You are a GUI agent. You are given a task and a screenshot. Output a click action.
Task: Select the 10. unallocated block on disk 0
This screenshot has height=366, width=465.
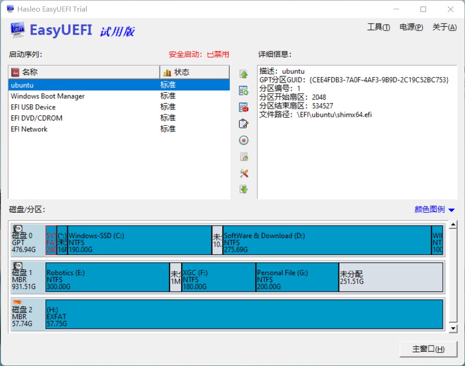(217, 240)
